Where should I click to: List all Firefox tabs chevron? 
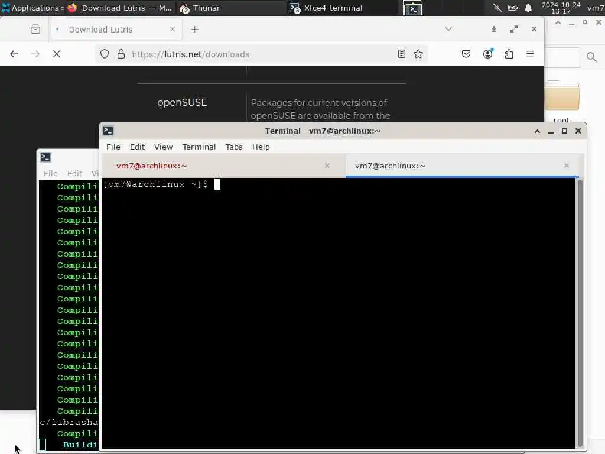[x=448, y=30]
